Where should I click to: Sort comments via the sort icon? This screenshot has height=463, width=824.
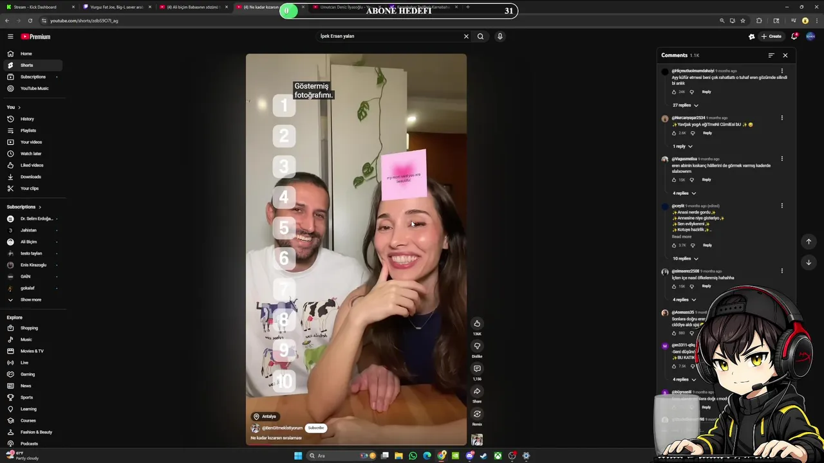[x=771, y=55]
